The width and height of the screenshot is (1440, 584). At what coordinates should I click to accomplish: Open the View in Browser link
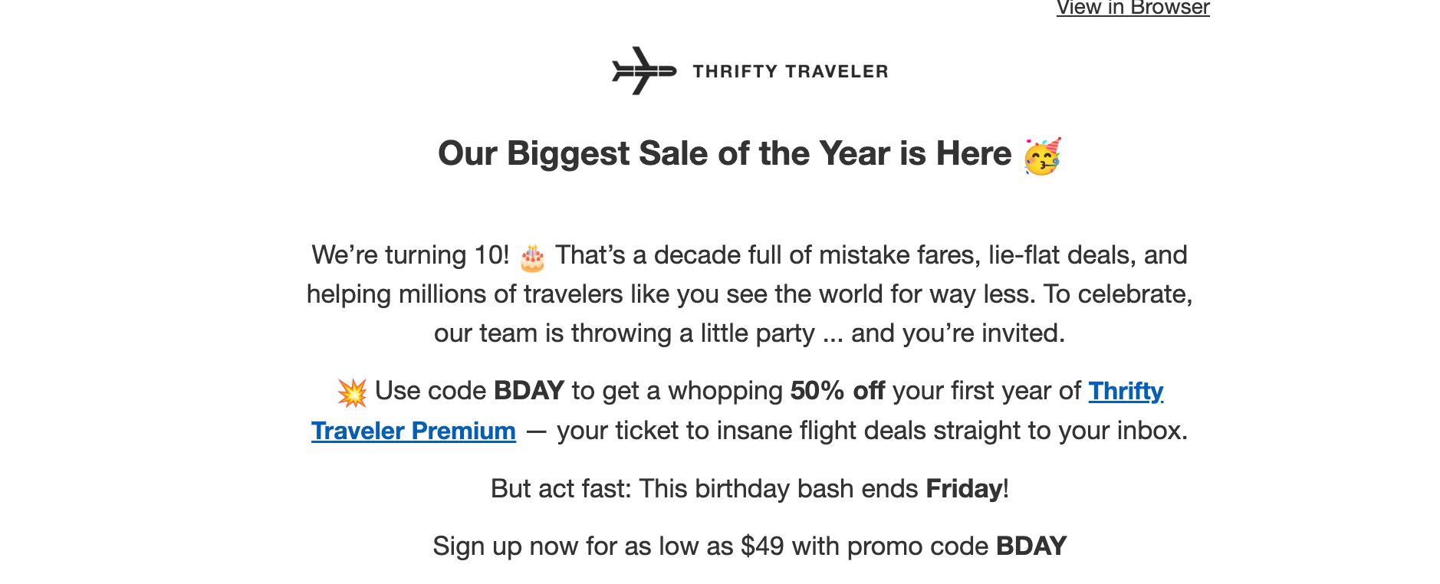(1133, 8)
